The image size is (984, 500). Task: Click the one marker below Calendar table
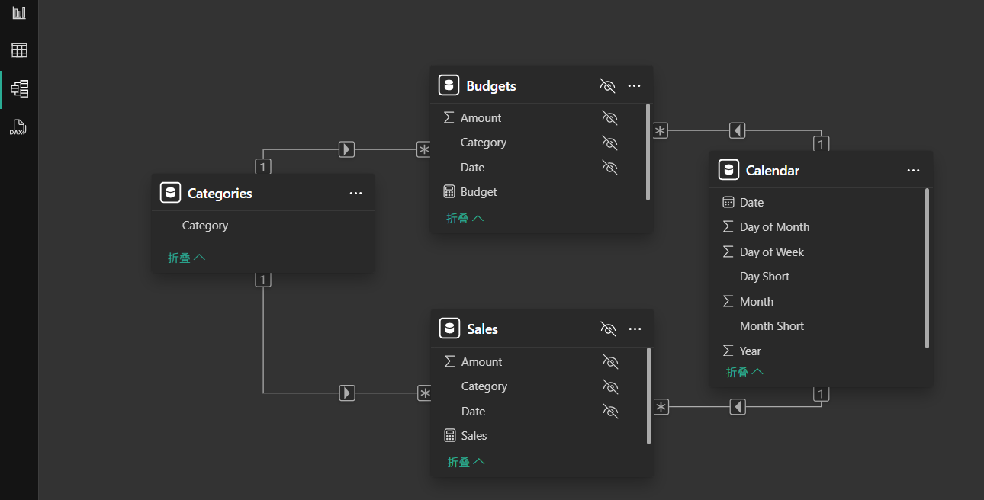pos(821,394)
